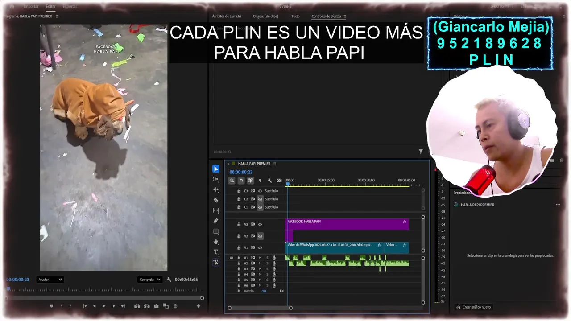Select the Razor tool

pos(216,200)
